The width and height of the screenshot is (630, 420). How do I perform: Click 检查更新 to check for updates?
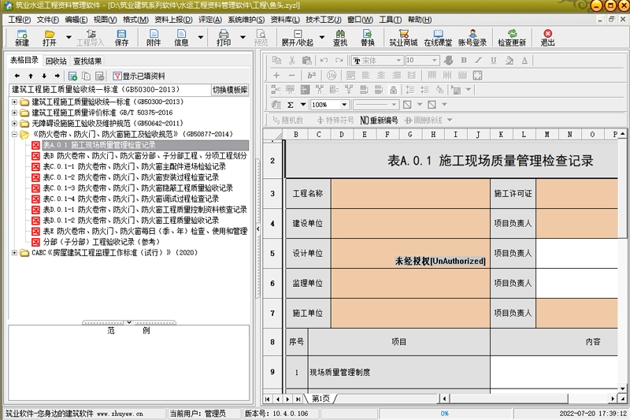[511, 38]
